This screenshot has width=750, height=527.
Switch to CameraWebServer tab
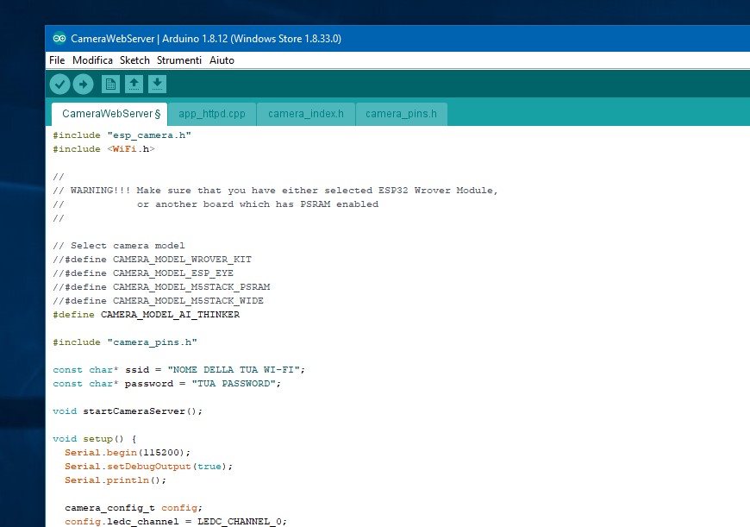click(109, 114)
